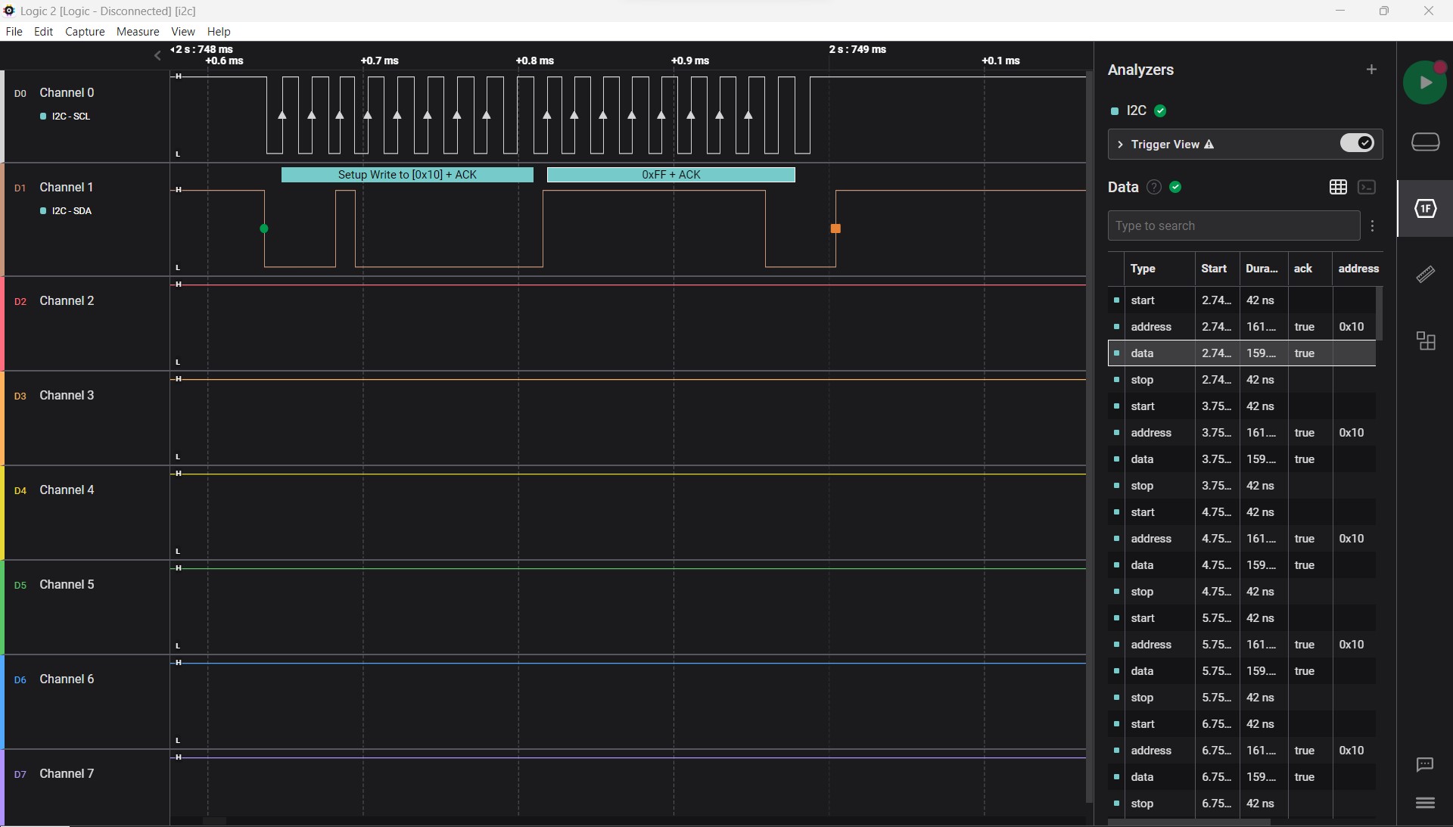Screen dimensions: 1453x827
Task: Expand the Trigger View section
Action: [1120, 145]
